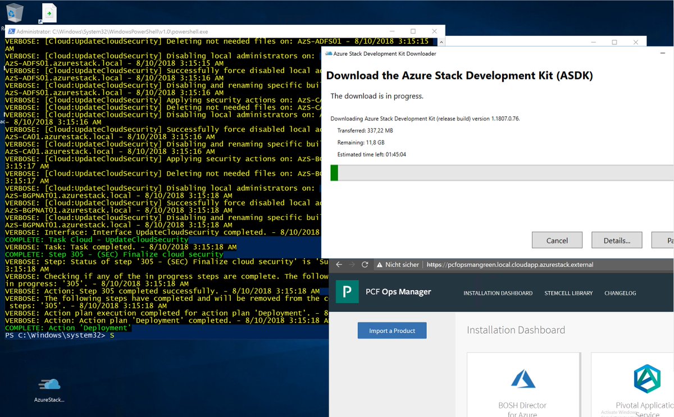Click the browser address bar URL

click(510, 264)
